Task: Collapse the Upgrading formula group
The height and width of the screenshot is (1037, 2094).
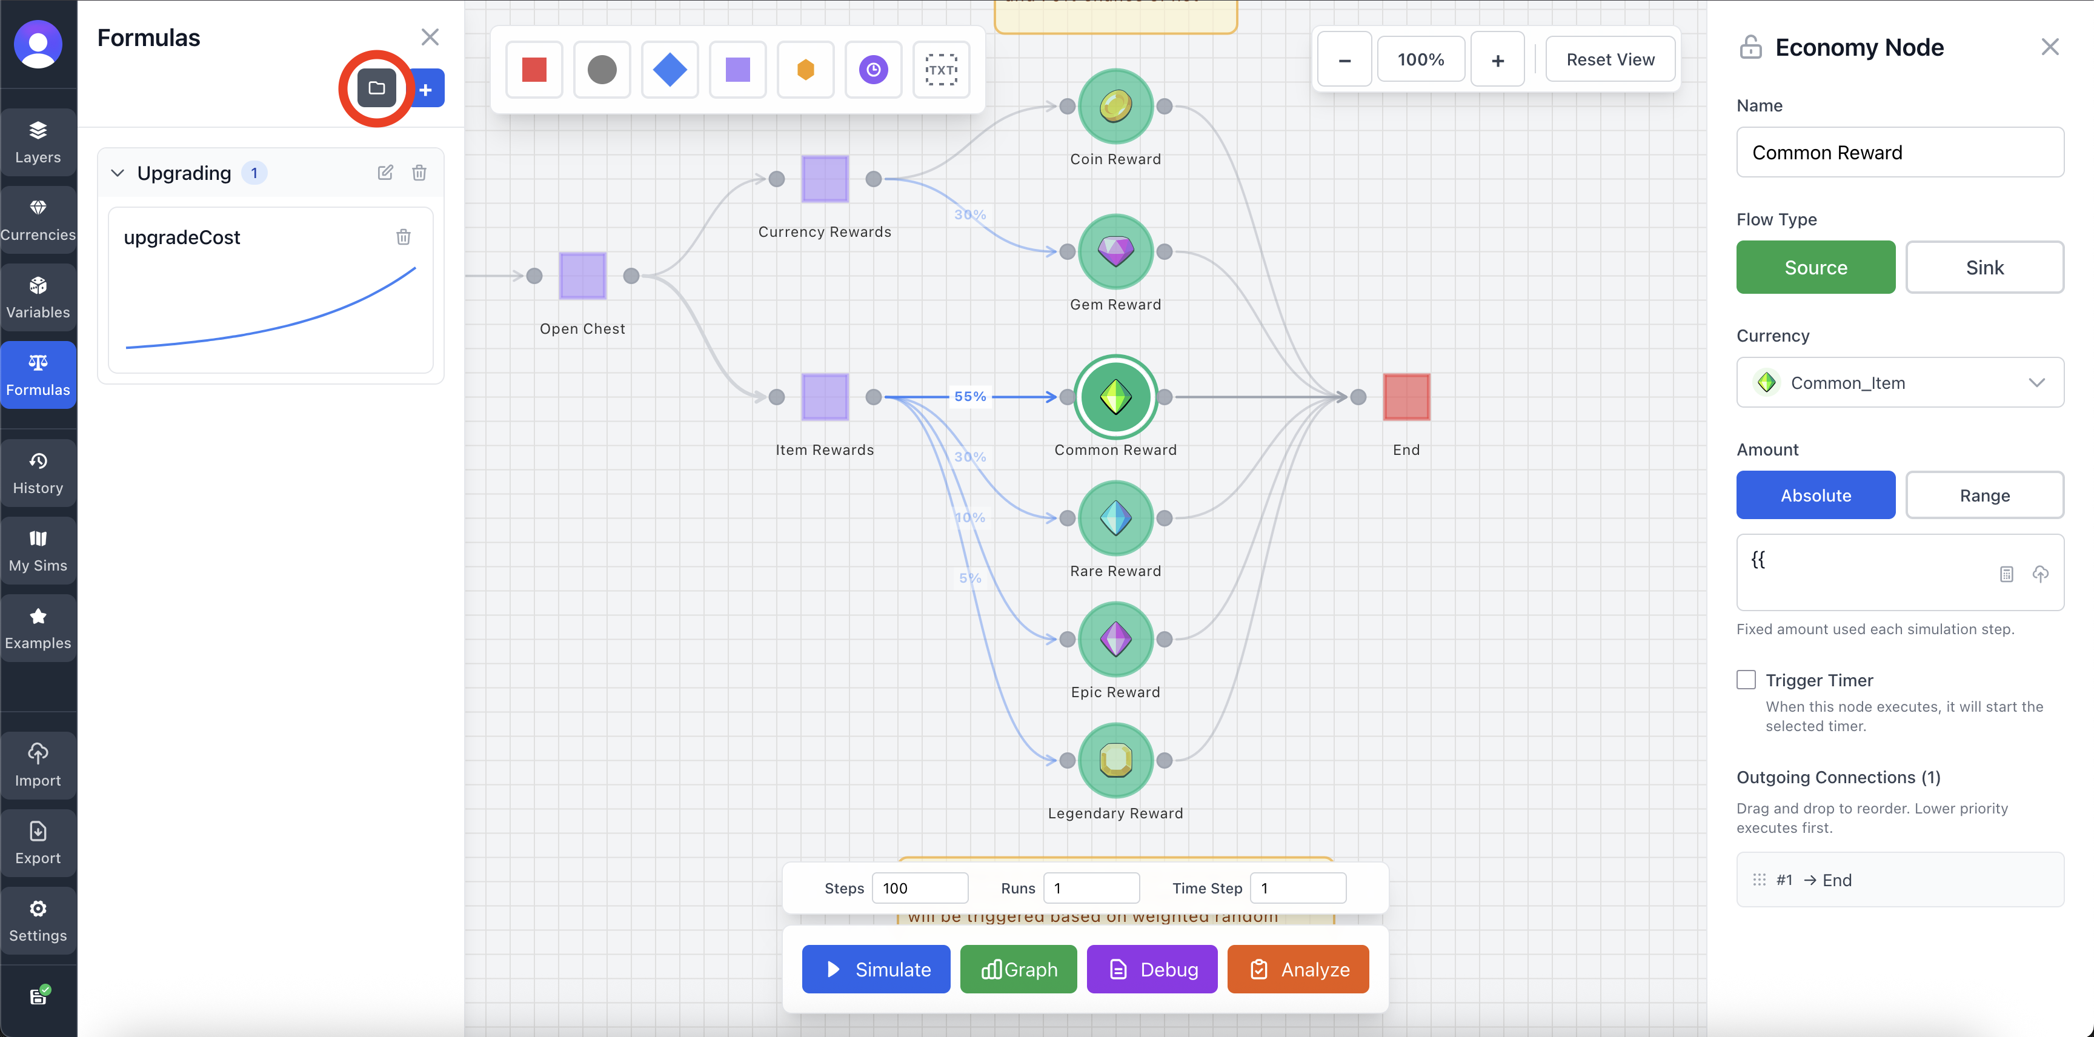Action: (x=118, y=173)
